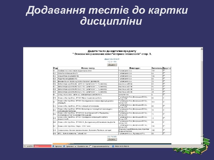Check Додати for Фінанси без проблем ЛР №1

(x=164, y=98)
